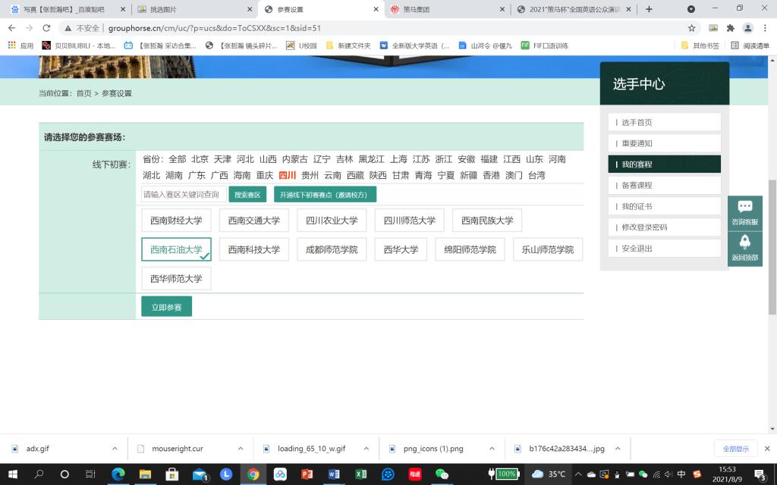Screen dimensions: 777x485
Task: Choose 成都师范学院 as venue
Action: tap(332, 249)
